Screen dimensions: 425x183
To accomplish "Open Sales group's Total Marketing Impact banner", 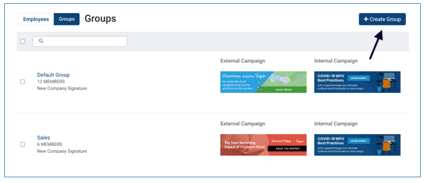I will point(263,145).
